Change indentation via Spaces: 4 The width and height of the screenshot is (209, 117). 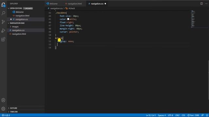coord(162,115)
